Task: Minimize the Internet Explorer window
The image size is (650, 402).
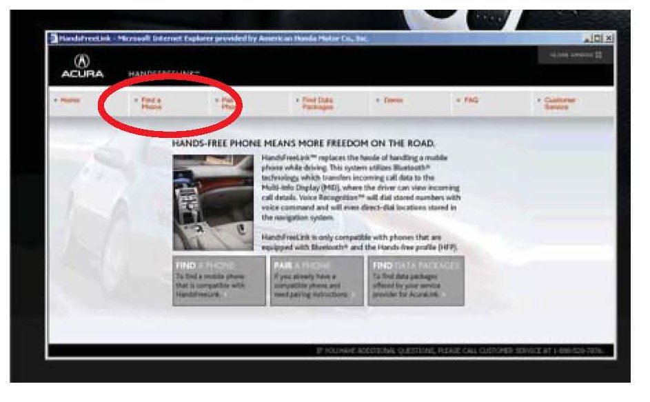Action: [587, 39]
